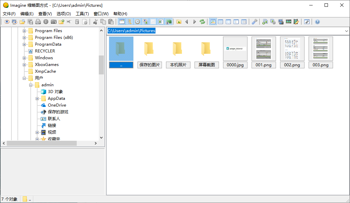Click the green refresh arrows icon
The width and height of the screenshot is (350, 203).
coord(202,22)
